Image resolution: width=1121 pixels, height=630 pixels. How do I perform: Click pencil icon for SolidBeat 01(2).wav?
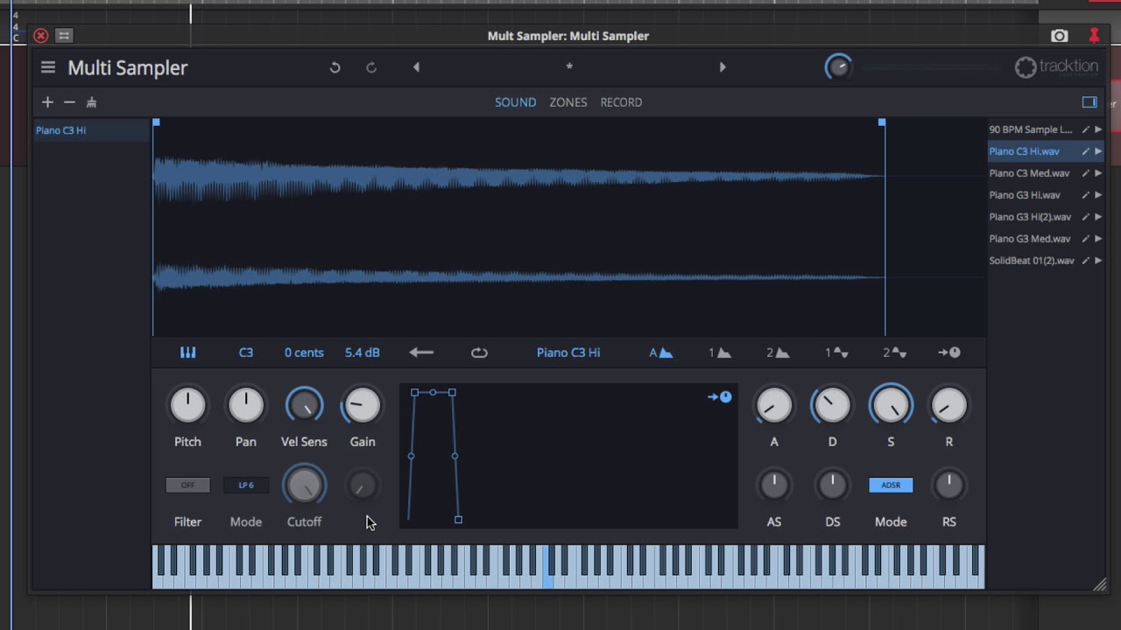coord(1085,261)
